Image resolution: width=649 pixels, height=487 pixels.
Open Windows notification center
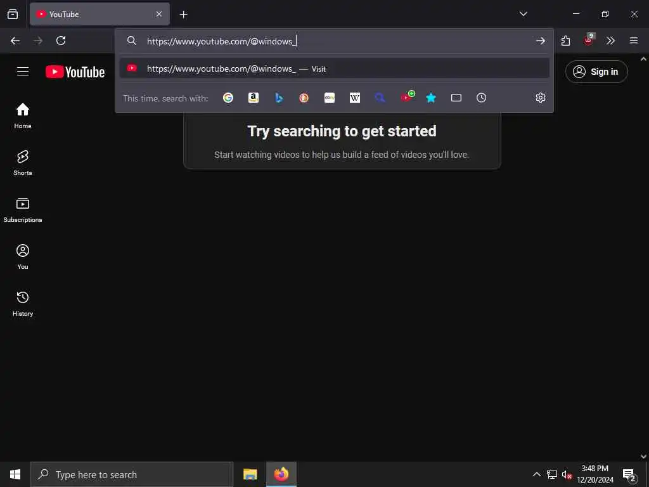[629, 475]
